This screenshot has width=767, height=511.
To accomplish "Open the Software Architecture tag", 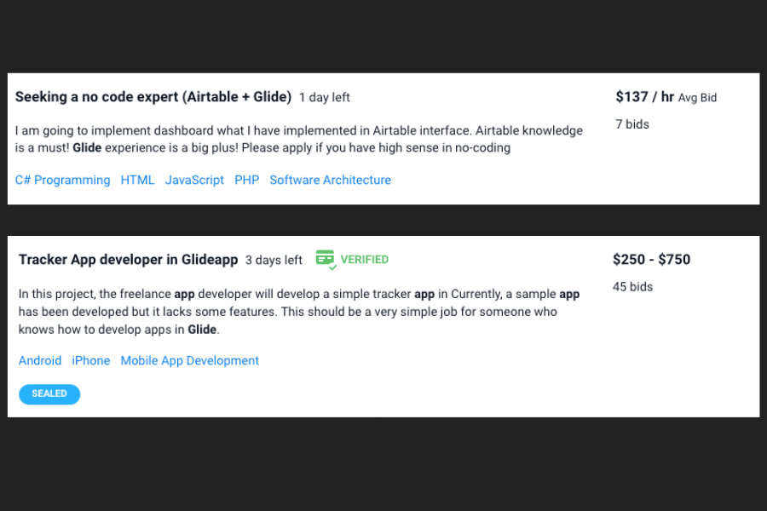I will 330,180.
